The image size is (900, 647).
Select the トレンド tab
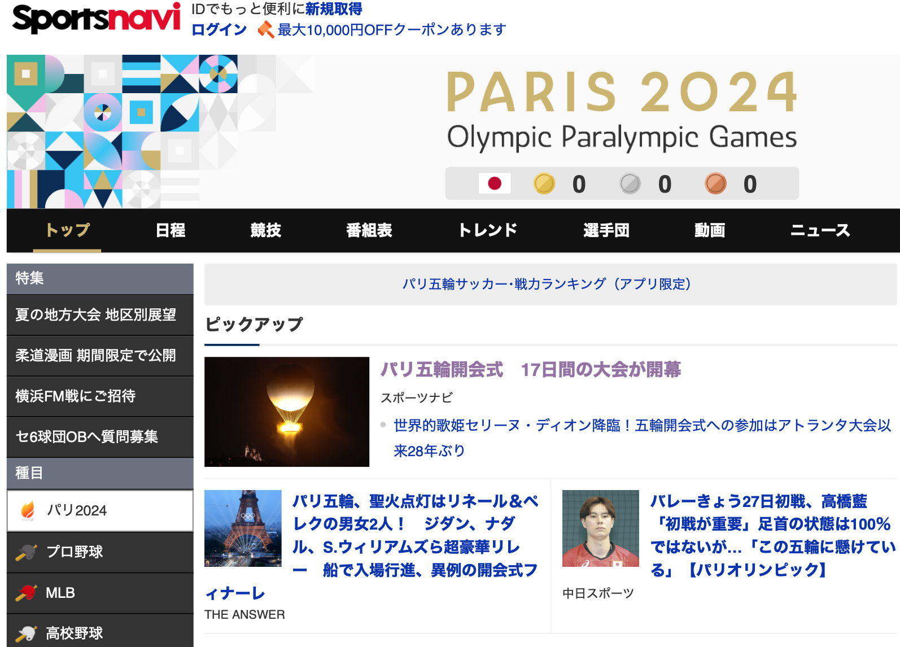tap(488, 230)
